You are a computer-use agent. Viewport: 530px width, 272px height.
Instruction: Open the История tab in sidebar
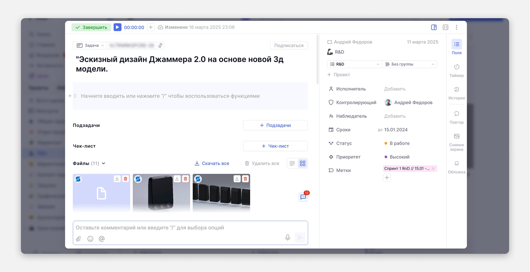pyautogui.click(x=456, y=93)
